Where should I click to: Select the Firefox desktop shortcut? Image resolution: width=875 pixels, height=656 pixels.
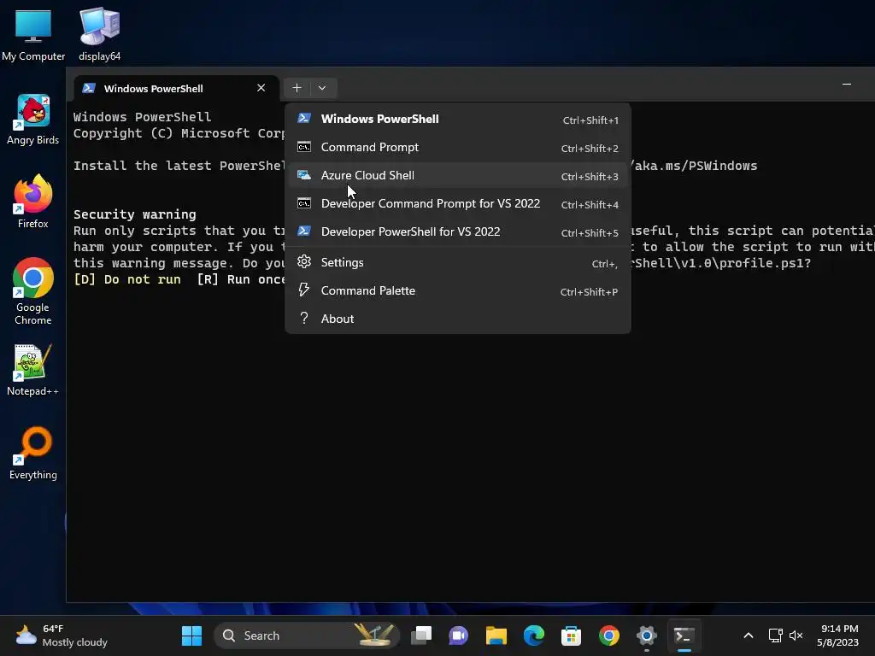[x=33, y=202]
